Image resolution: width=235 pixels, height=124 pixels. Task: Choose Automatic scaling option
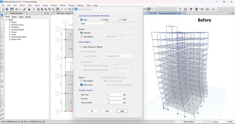(81, 33)
